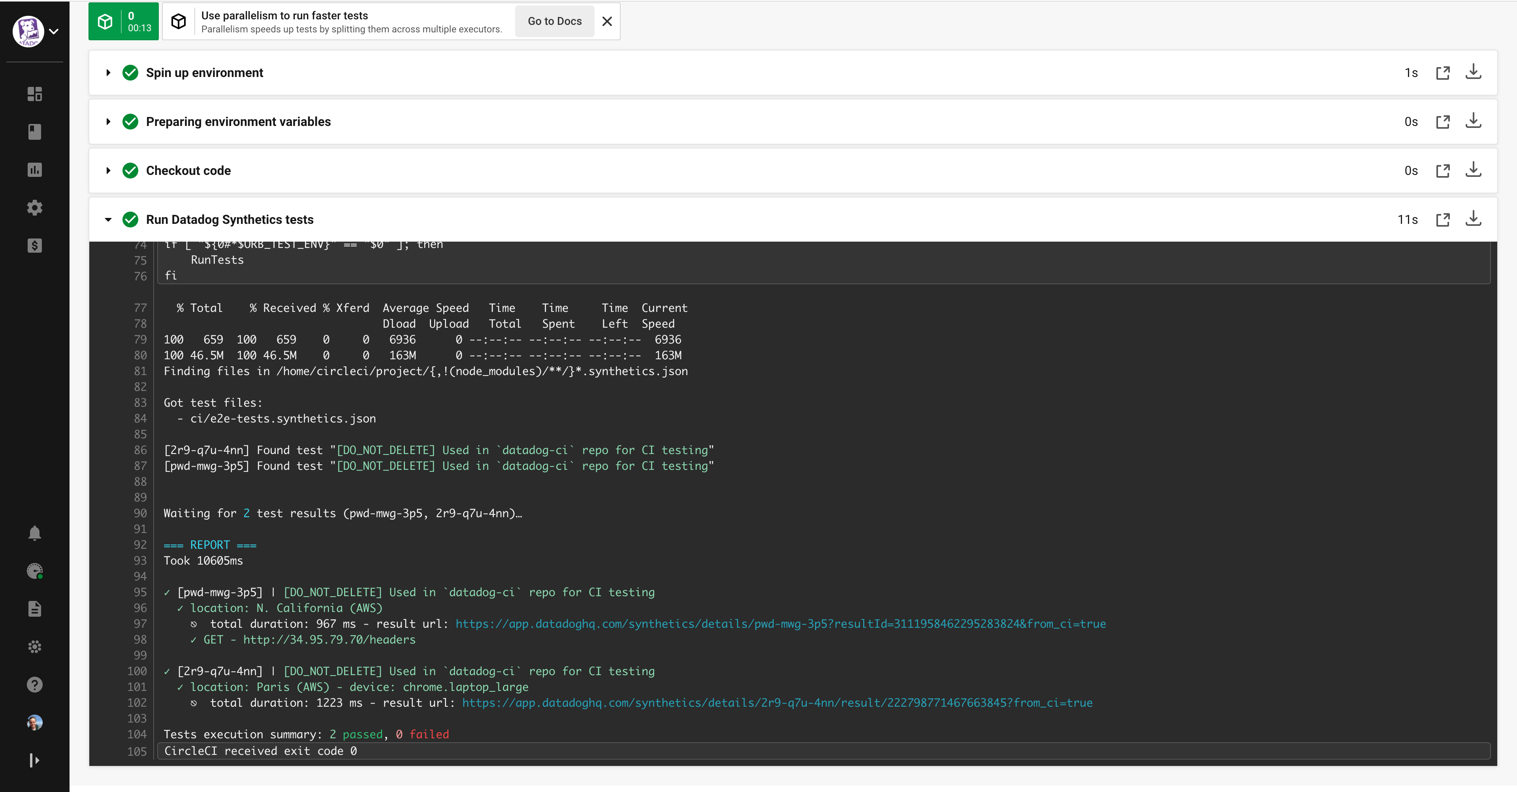Dismiss the parallelism tip banner
The image size is (1517, 792).
click(x=607, y=21)
